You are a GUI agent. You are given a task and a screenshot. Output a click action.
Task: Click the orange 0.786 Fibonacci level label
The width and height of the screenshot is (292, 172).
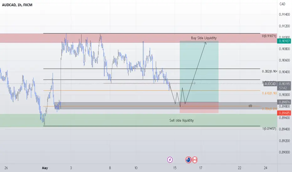[270, 109]
